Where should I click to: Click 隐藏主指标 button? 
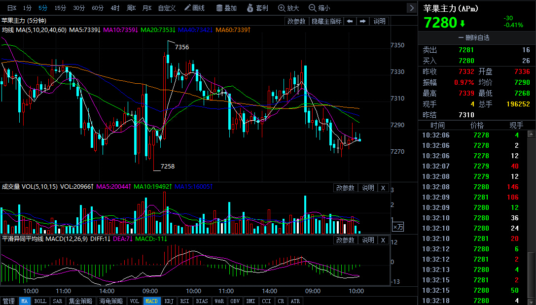(x=326, y=21)
